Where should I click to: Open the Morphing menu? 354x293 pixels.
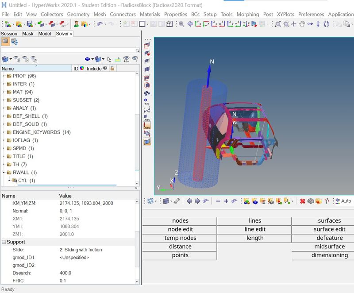tap(248, 14)
